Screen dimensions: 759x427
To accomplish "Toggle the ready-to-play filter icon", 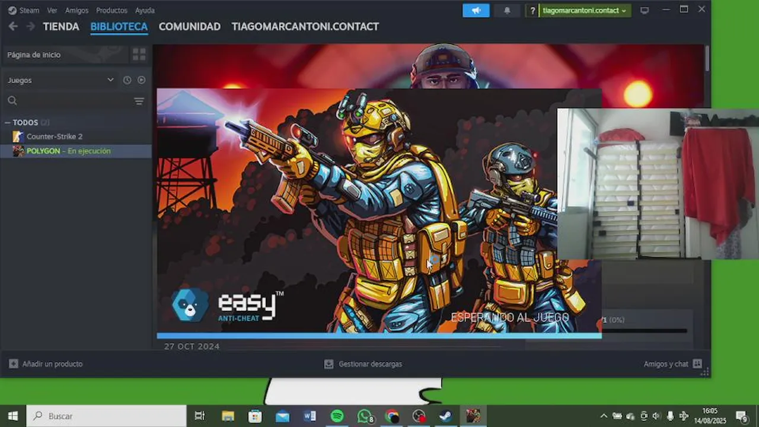I will coord(142,80).
